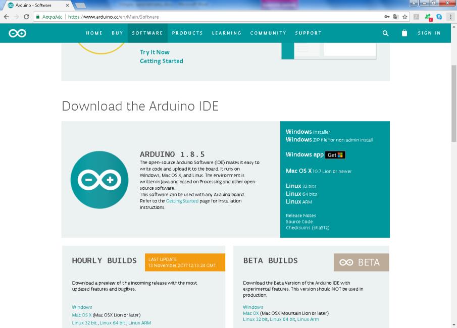This screenshot has width=457, height=328.
Task: Download Linux 32 bits version
Action: (301, 186)
